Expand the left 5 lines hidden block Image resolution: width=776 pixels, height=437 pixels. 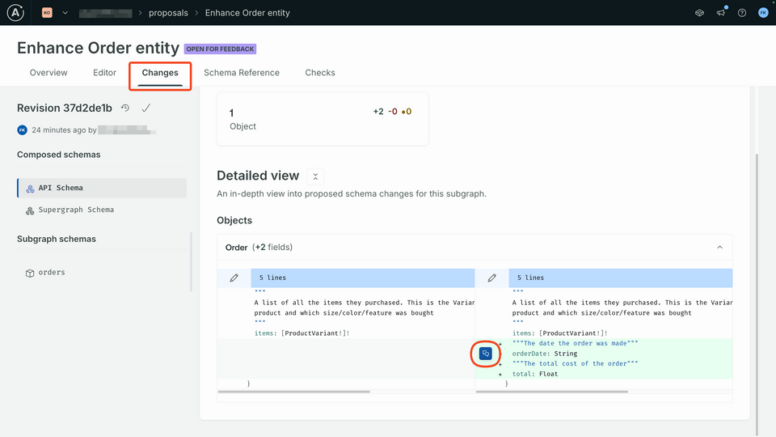tap(363, 278)
